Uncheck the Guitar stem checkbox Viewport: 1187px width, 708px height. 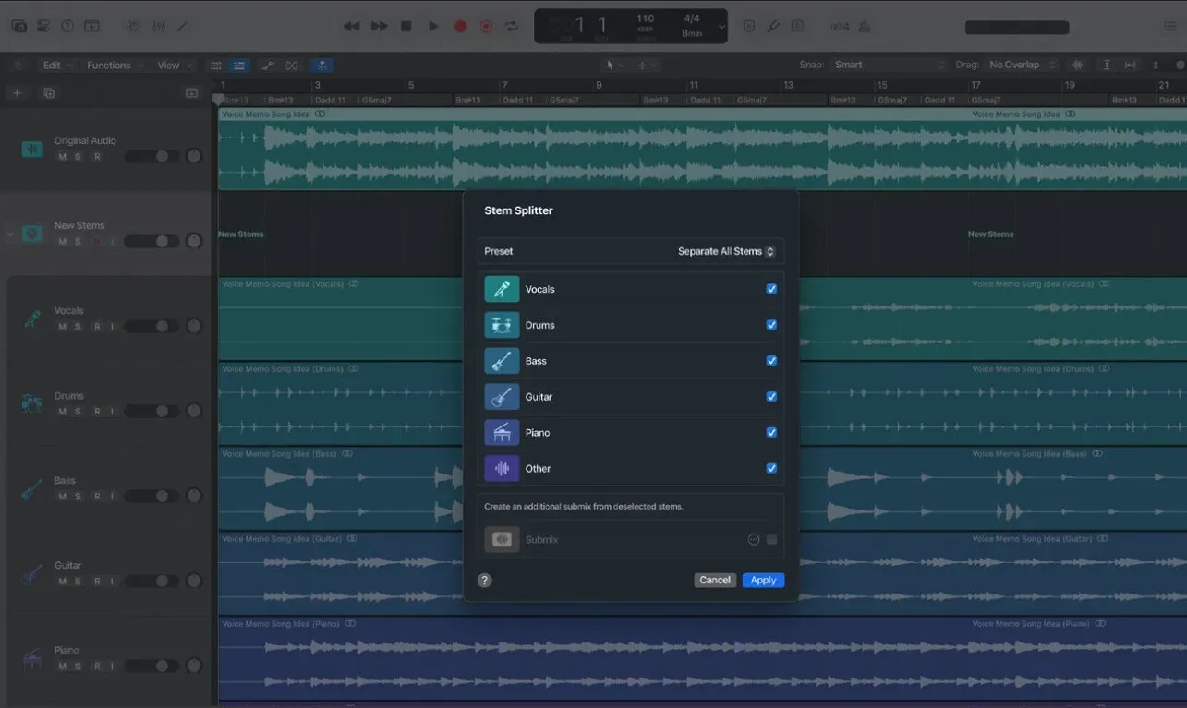click(x=771, y=397)
